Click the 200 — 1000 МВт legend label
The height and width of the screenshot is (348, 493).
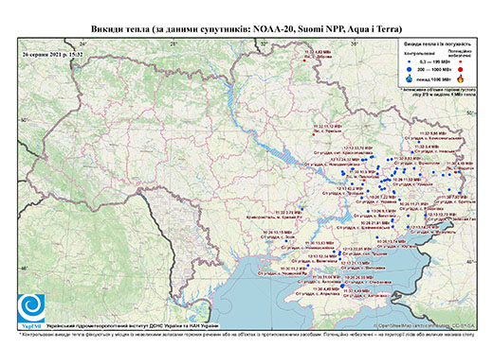pos(433,69)
